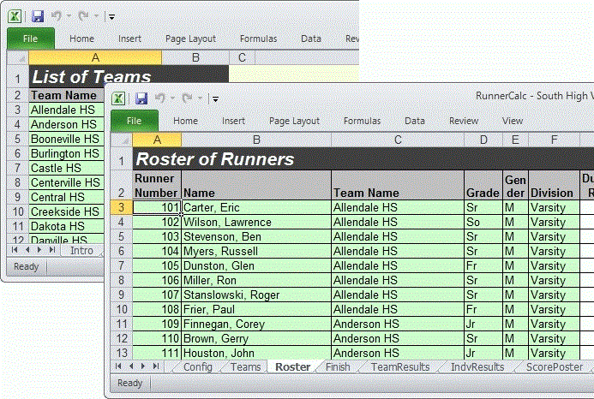Open Insert tab in Teams window

129,39
